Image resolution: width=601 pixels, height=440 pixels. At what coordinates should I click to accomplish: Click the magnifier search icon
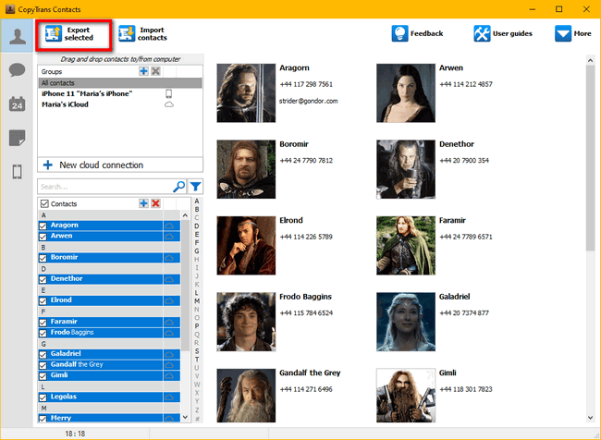(x=179, y=187)
